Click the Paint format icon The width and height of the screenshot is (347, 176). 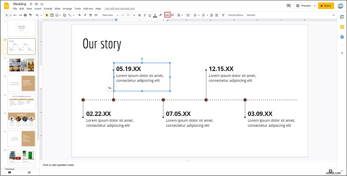(x=30, y=15)
